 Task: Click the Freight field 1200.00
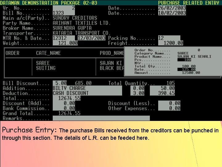pos(171,43)
